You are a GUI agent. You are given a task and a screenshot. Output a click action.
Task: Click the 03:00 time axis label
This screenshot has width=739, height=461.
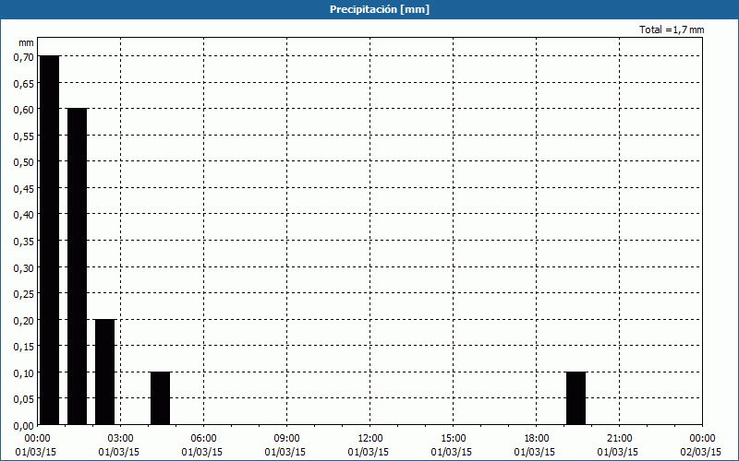pos(121,439)
